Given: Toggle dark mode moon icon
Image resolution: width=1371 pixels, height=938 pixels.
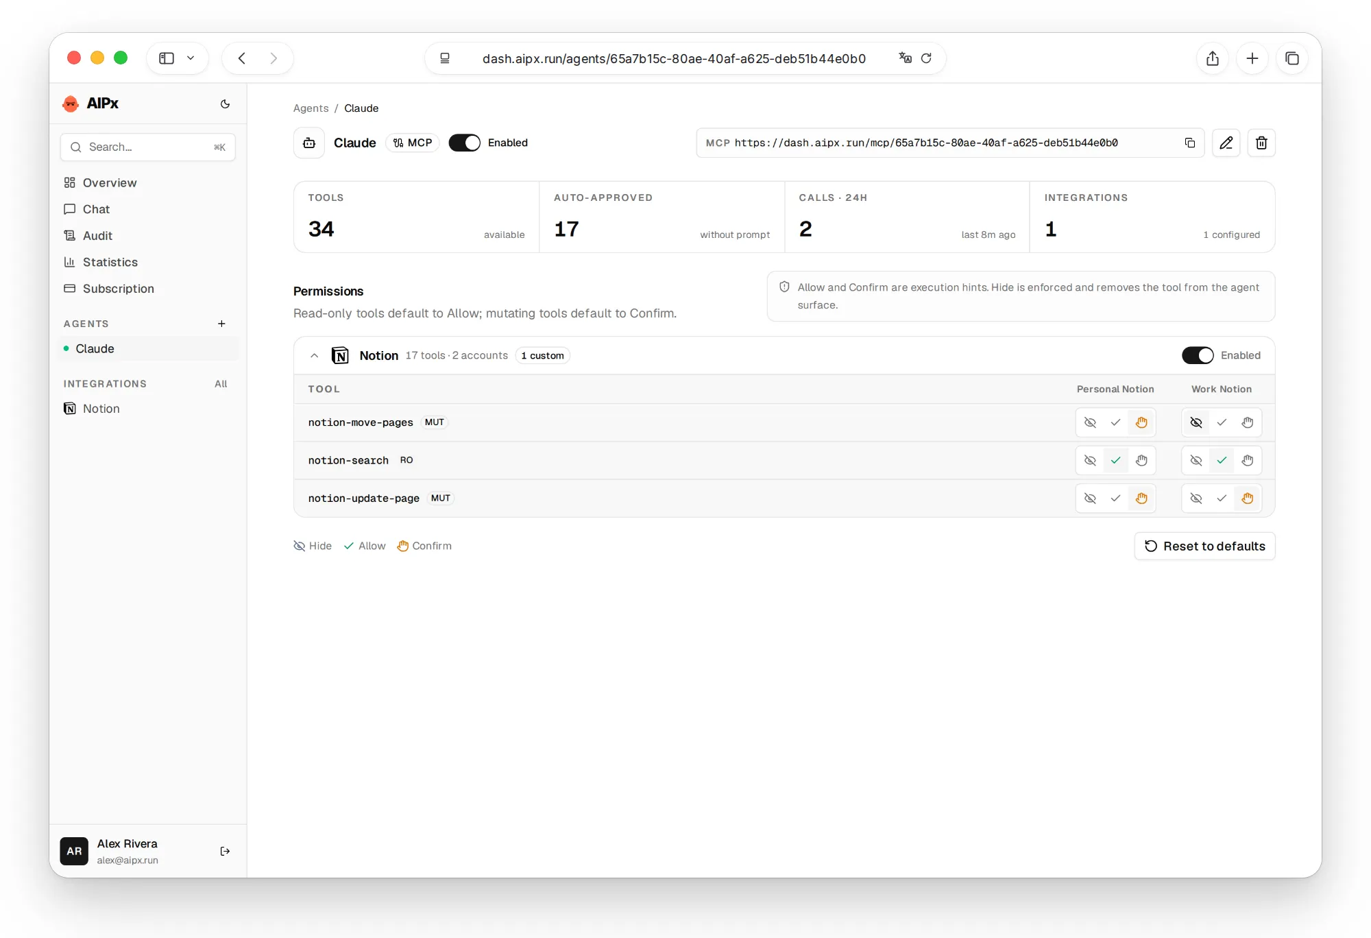Looking at the screenshot, I should 225,104.
